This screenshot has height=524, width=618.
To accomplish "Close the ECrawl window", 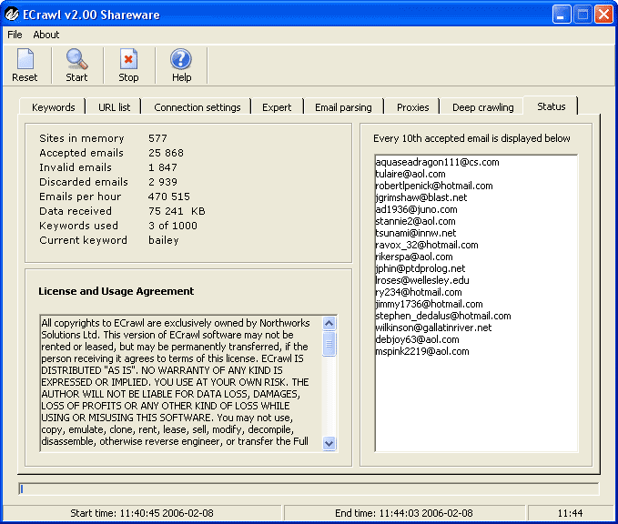I will [603, 15].
